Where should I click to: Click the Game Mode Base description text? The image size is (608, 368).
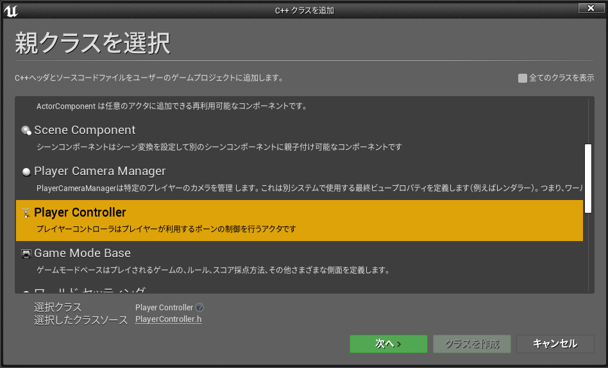coord(213,270)
